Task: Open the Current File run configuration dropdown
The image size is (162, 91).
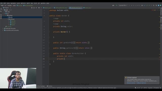Action: [x=123, y=5]
